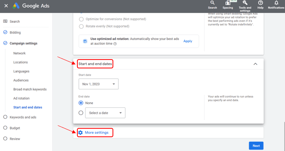
Task: Select the Optimize for conversions radio option
Action: point(81,19)
